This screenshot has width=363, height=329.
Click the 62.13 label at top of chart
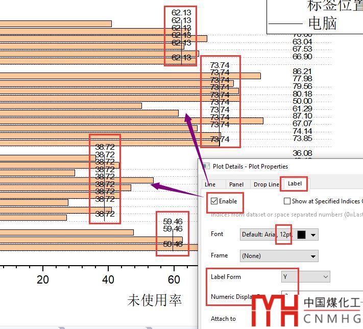(181, 13)
